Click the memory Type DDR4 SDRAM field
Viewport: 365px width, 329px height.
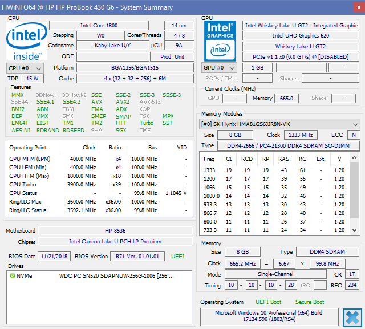pyautogui.click(x=327, y=252)
